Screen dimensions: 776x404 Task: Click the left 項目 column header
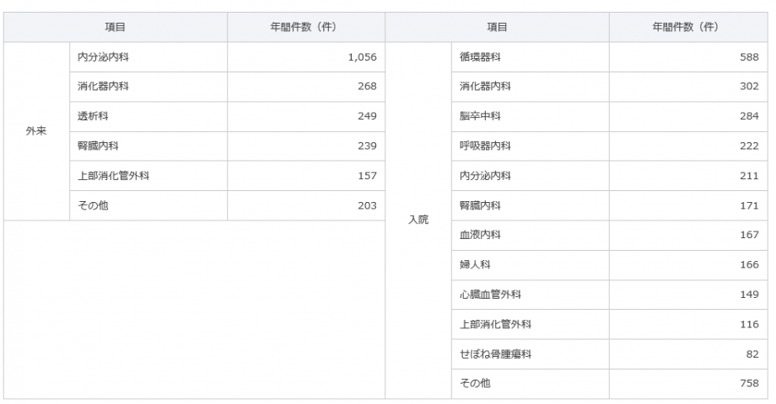pyautogui.click(x=116, y=27)
